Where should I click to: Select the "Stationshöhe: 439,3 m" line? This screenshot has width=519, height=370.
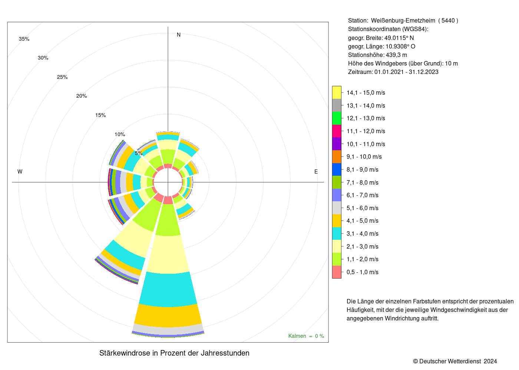click(x=377, y=55)
